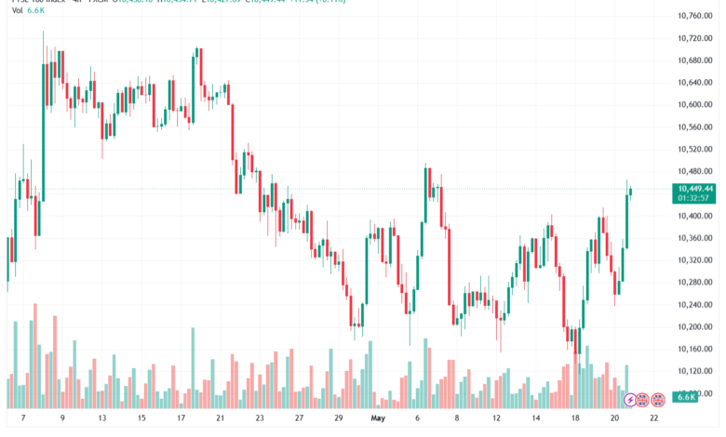Click the 10,600.00 price scale label
This screenshot has width=726, height=437.
694,104
